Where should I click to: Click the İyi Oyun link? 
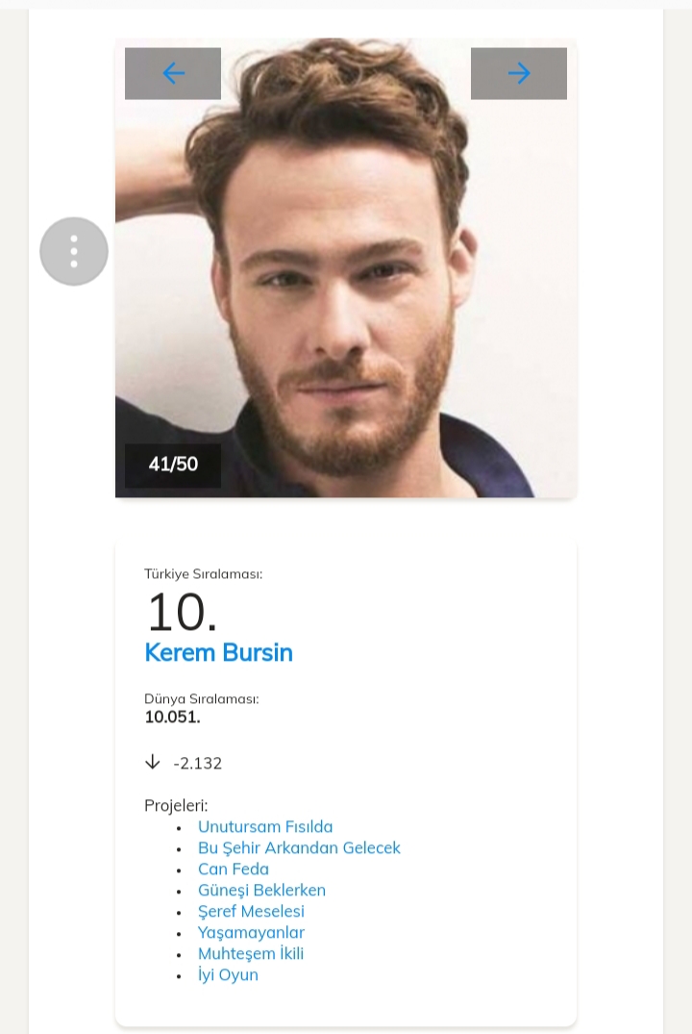click(228, 975)
